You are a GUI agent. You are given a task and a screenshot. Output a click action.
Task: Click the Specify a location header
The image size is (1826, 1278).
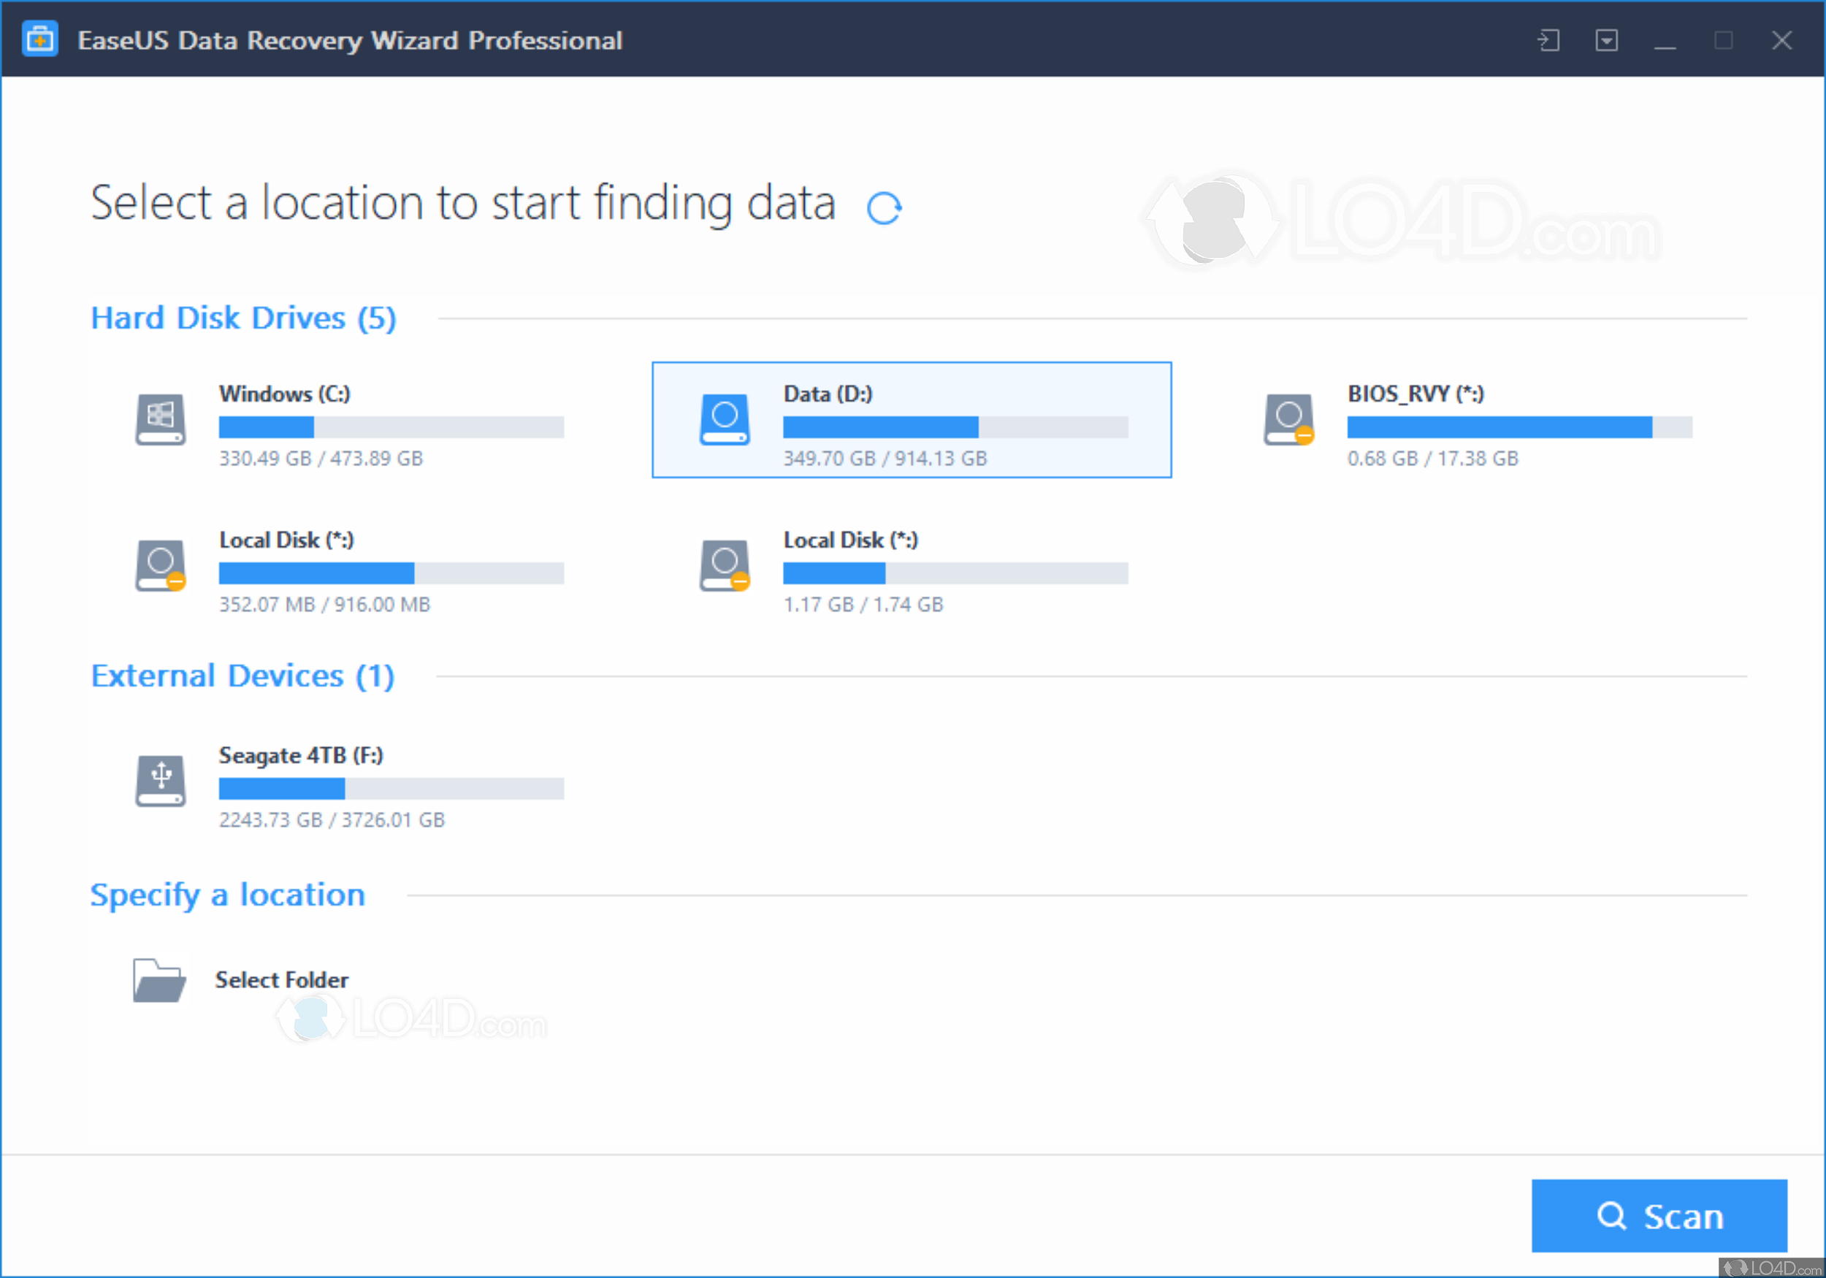[x=227, y=895]
